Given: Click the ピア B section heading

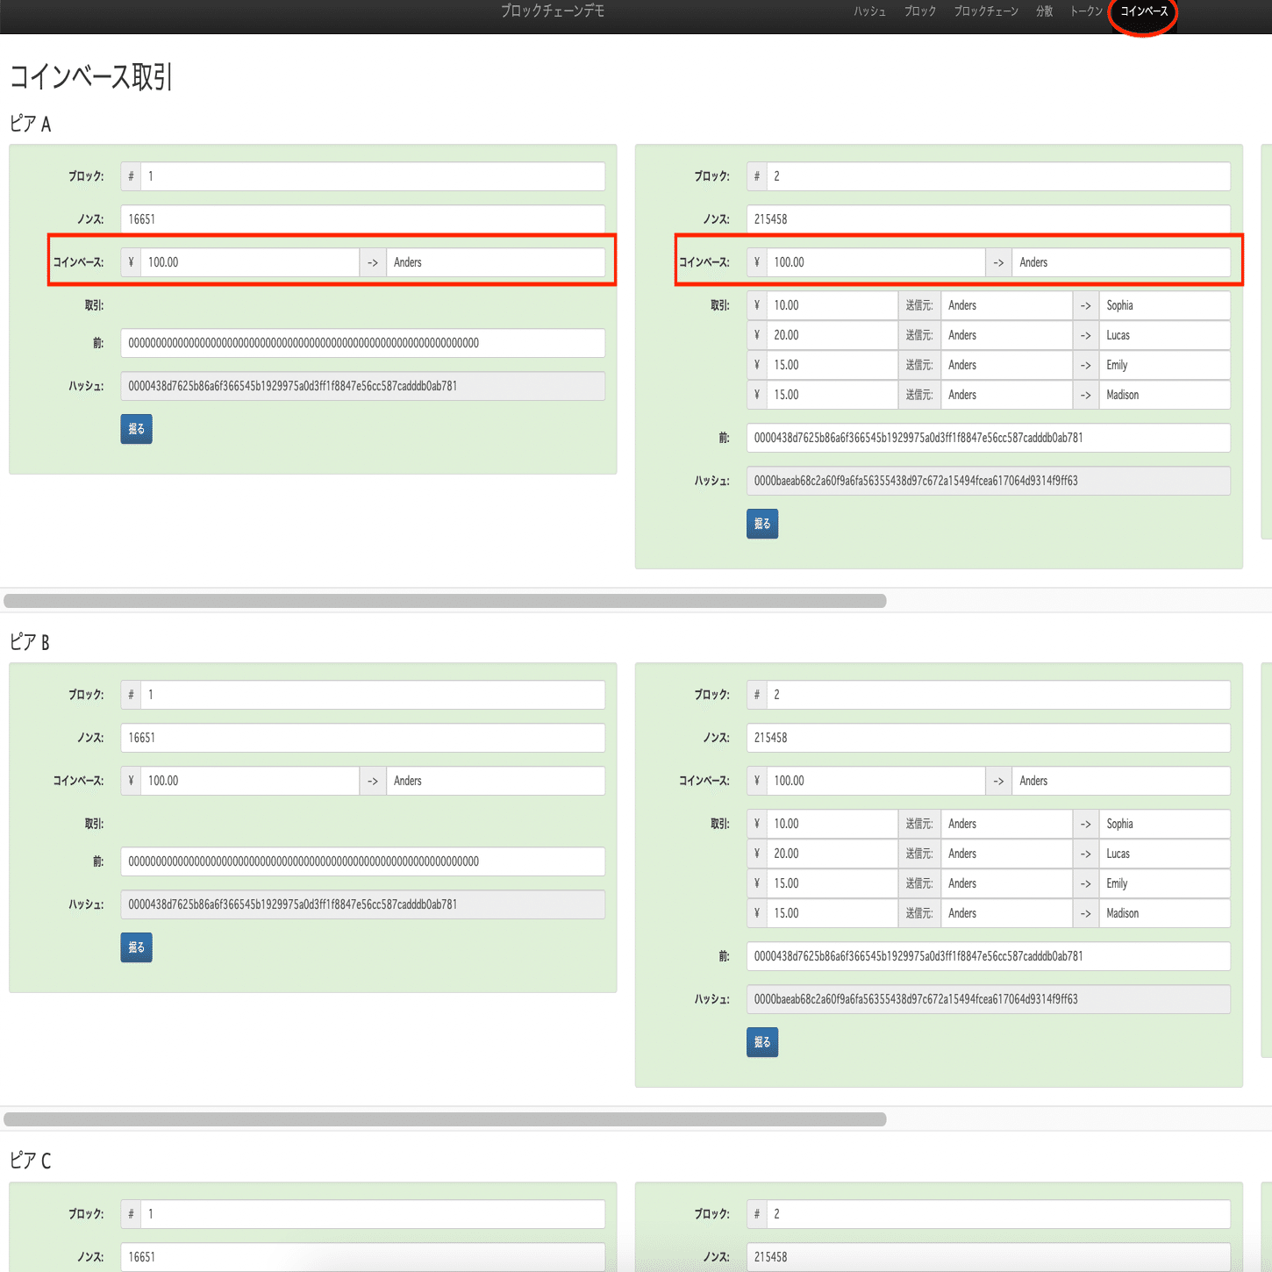Looking at the screenshot, I should coord(30,642).
